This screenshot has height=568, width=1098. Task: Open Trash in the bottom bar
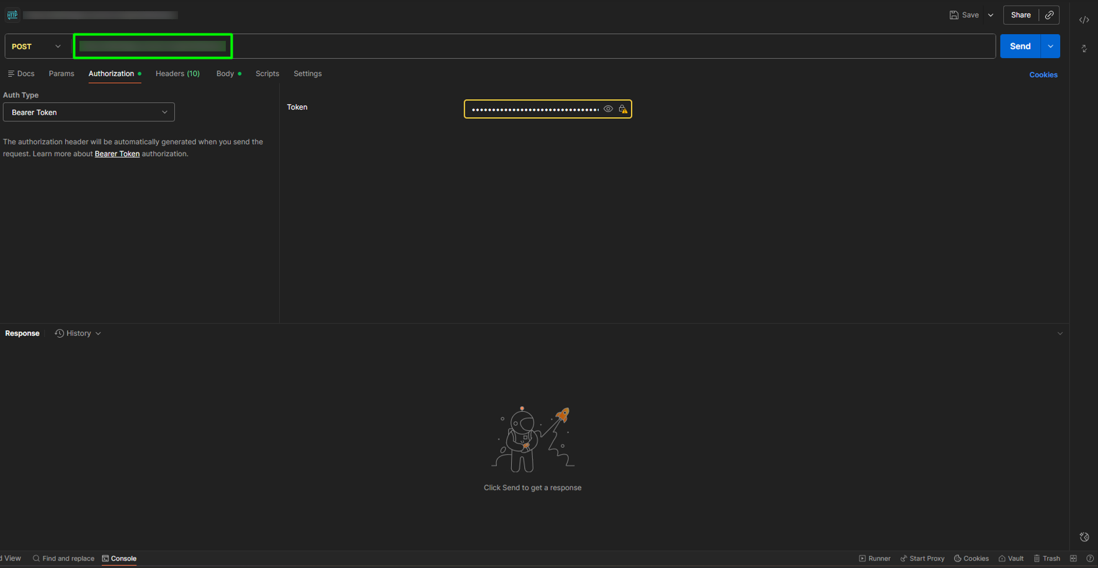[1047, 558]
